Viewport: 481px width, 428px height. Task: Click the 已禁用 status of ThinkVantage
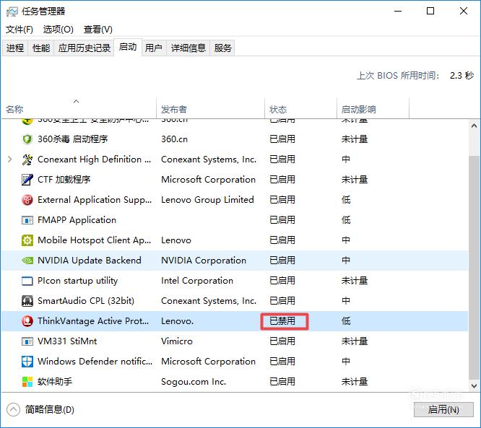(282, 321)
